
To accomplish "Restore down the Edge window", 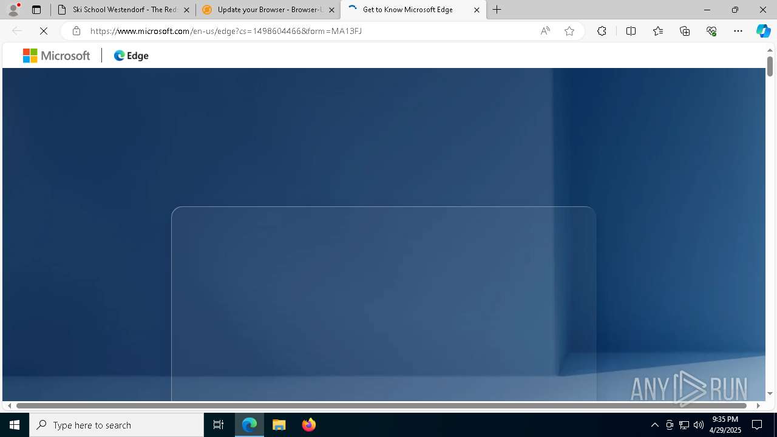I will [735, 10].
